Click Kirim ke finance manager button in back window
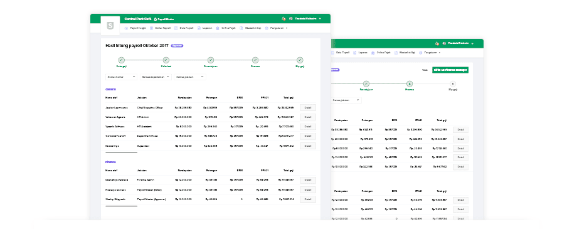This screenshot has height=229, width=572. click(450, 70)
